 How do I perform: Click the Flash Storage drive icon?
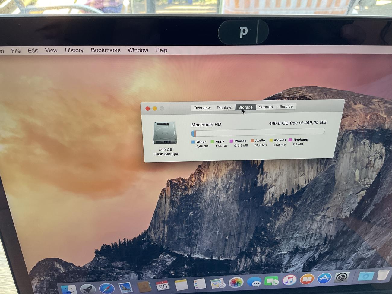165,133
